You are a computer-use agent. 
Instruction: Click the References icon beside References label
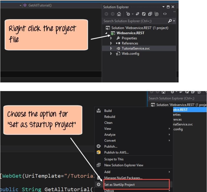pos(118,43)
